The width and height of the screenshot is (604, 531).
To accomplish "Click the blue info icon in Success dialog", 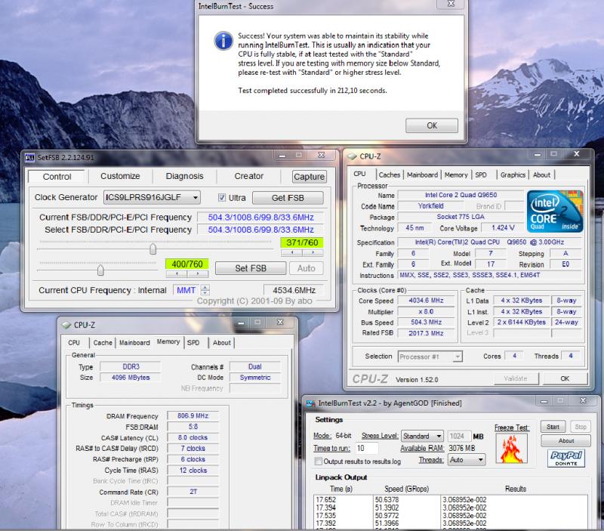I will click(223, 42).
